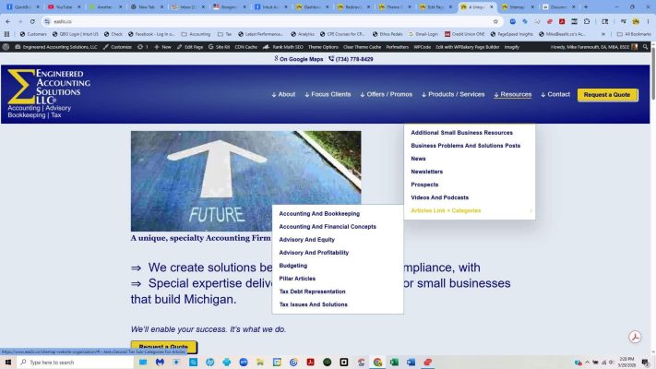This screenshot has width=656, height=369.
Task: Open Rank Math SEO in admin bar
Action: click(x=283, y=47)
